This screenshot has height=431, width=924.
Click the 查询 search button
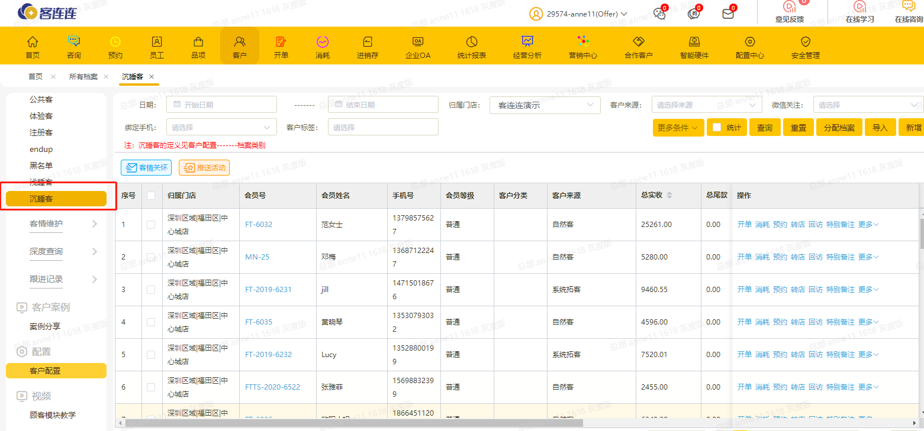pos(764,127)
